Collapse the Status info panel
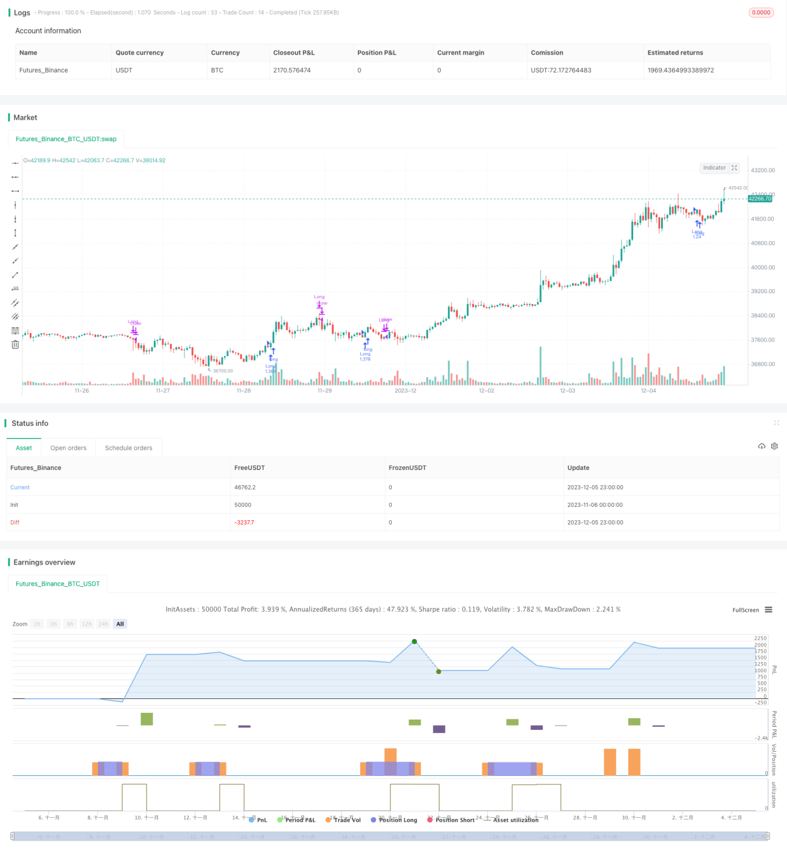Screen dimensions: 787x854 pos(776,423)
